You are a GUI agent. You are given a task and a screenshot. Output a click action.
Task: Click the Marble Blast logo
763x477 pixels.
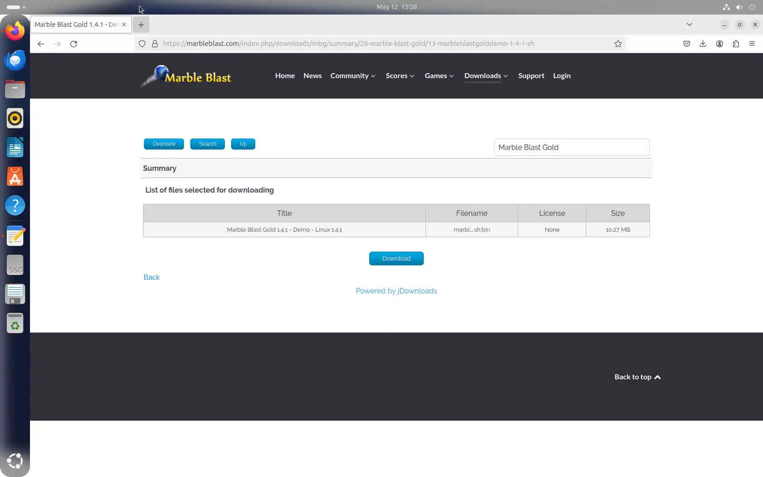186,76
